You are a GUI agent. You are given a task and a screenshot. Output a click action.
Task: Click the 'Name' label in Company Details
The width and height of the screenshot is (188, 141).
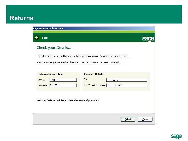pos(87,79)
